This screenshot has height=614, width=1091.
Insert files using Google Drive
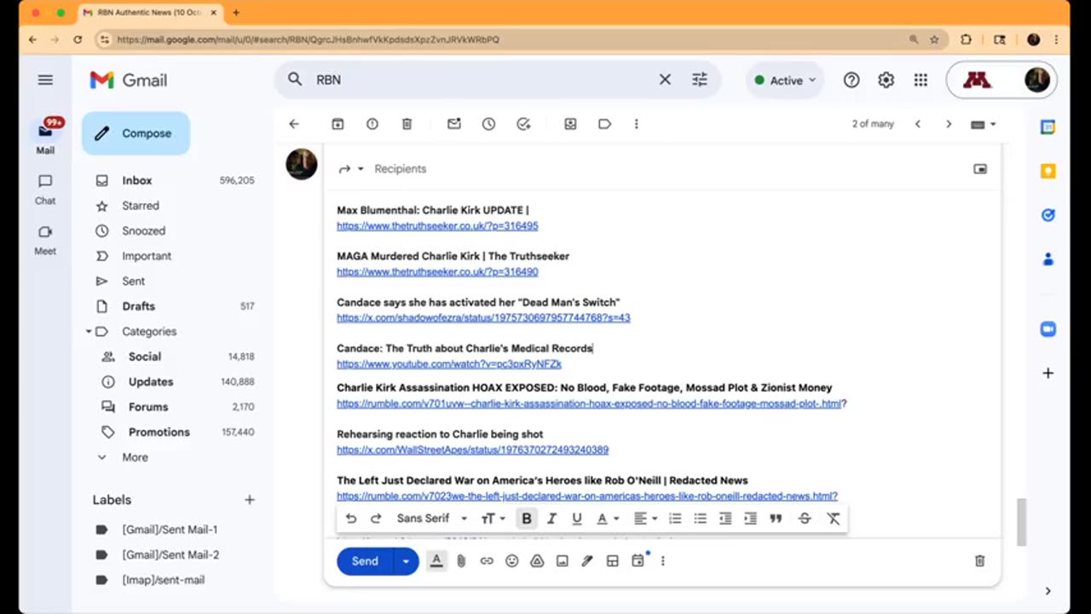(x=537, y=560)
